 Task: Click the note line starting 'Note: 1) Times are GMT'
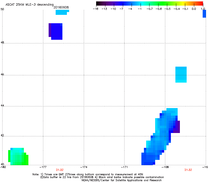pos(88,174)
